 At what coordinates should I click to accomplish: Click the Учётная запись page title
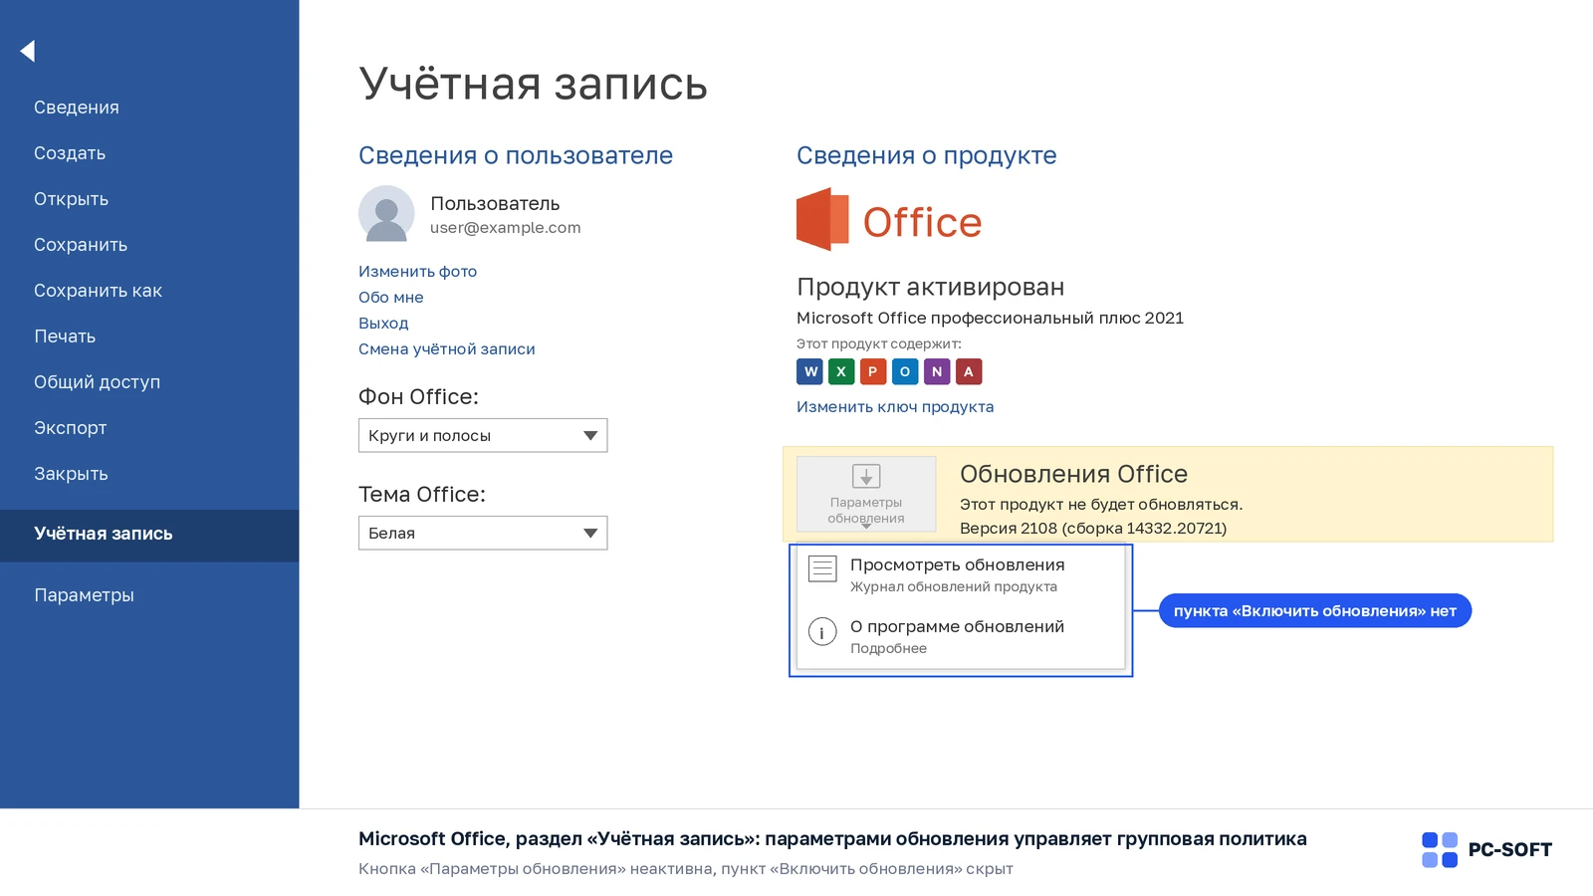click(x=533, y=84)
